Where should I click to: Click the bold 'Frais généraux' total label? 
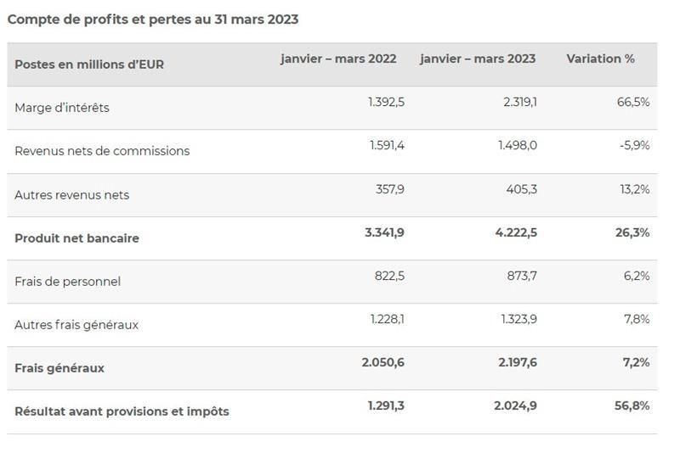point(59,368)
